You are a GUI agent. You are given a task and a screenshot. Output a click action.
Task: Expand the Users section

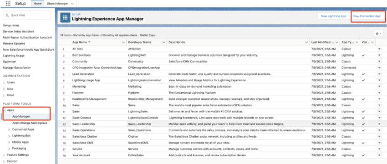[4, 83]
